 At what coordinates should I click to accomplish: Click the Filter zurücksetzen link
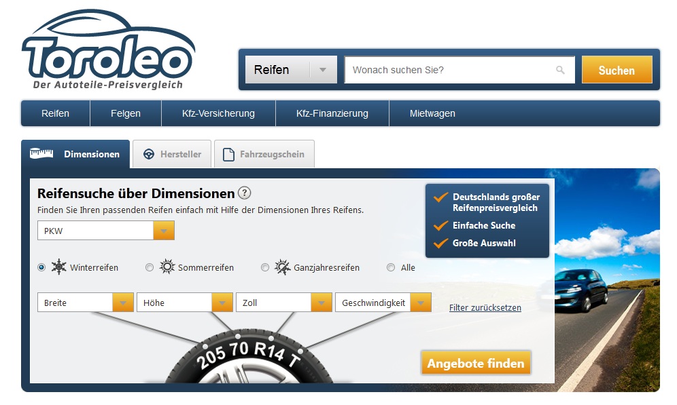(x=485, y=307)
